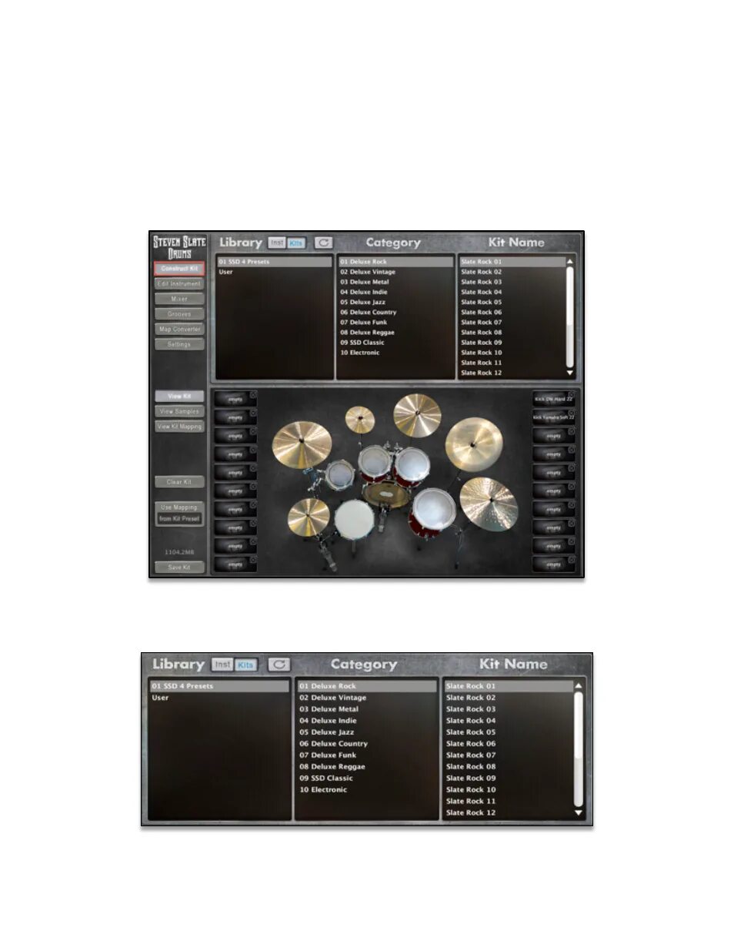Switch to the Grooves page

click(179, 314)
